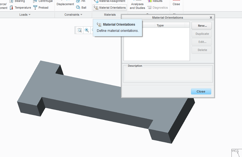This screenshot has height=157, width=242.
Task: Select the Ball constraint tool
Action: 81,8
